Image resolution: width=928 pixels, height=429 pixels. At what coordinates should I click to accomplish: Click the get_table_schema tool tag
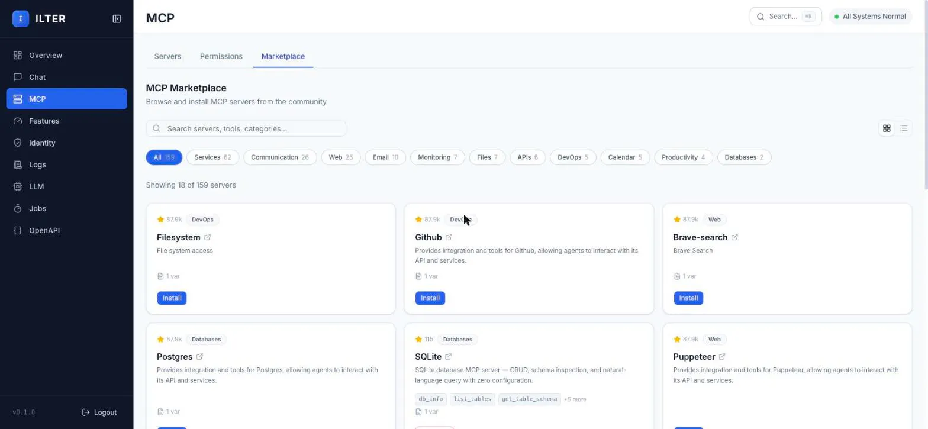point(529,399)
